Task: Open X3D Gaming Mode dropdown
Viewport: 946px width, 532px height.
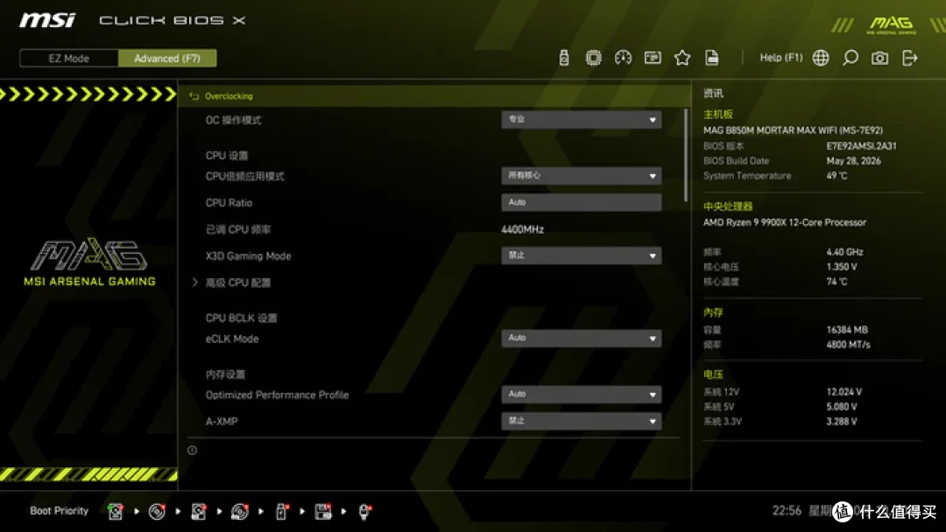Action: (581, 255)
